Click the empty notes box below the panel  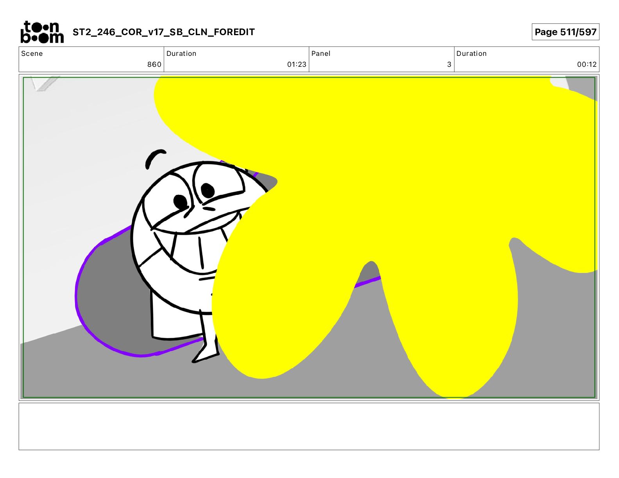click(x=309, y=426)
